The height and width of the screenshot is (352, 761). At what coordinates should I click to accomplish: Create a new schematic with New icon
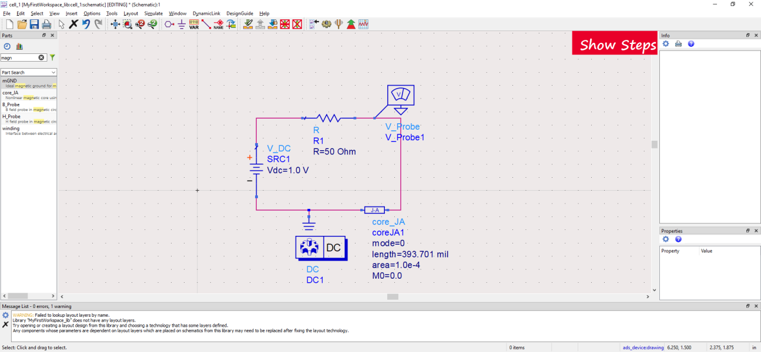[x=9, y=24]
